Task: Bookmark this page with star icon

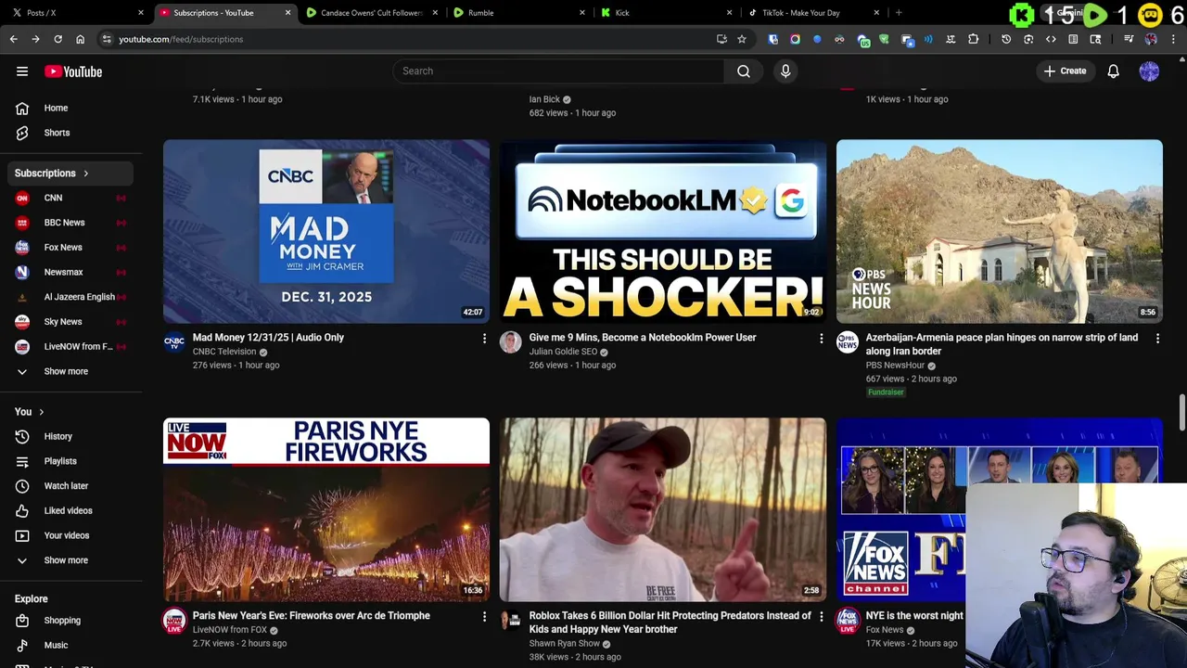Action: [742, 39]
